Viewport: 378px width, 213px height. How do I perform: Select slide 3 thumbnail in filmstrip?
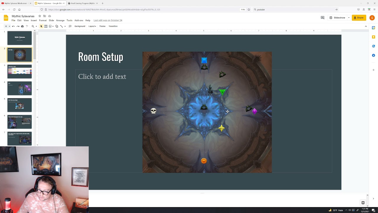(19, 72)
